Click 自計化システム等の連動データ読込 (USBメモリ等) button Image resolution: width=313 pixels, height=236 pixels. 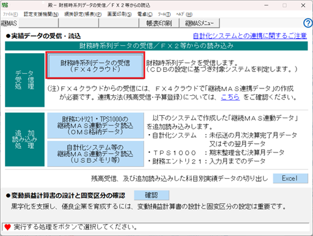click(x=95, y=154)
